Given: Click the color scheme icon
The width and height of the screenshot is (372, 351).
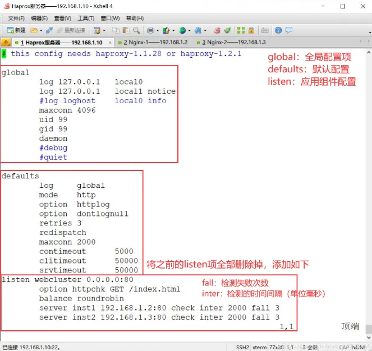Looking at the screenshot, I should pyautogui.click(x=166, y=30).
